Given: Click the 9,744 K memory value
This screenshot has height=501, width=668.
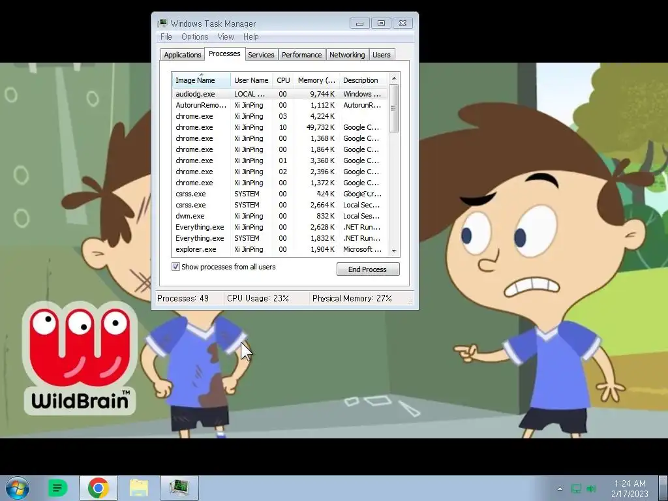Looking at the screenshot, I should click(x=322, y=94).
